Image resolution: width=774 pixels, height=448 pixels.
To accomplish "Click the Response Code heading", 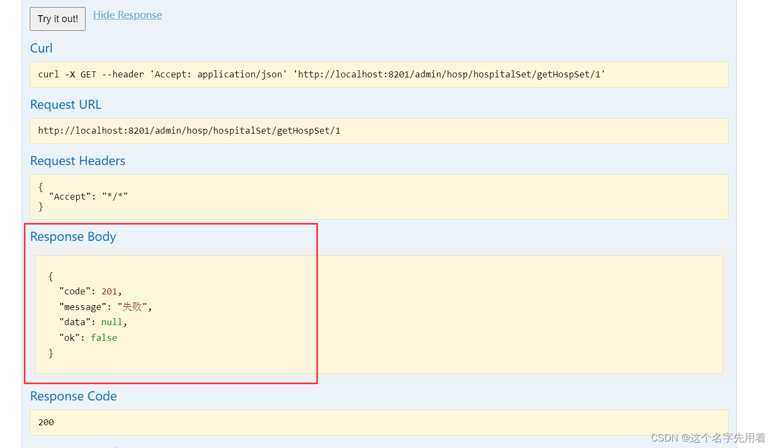I will [x=74, y=396].
